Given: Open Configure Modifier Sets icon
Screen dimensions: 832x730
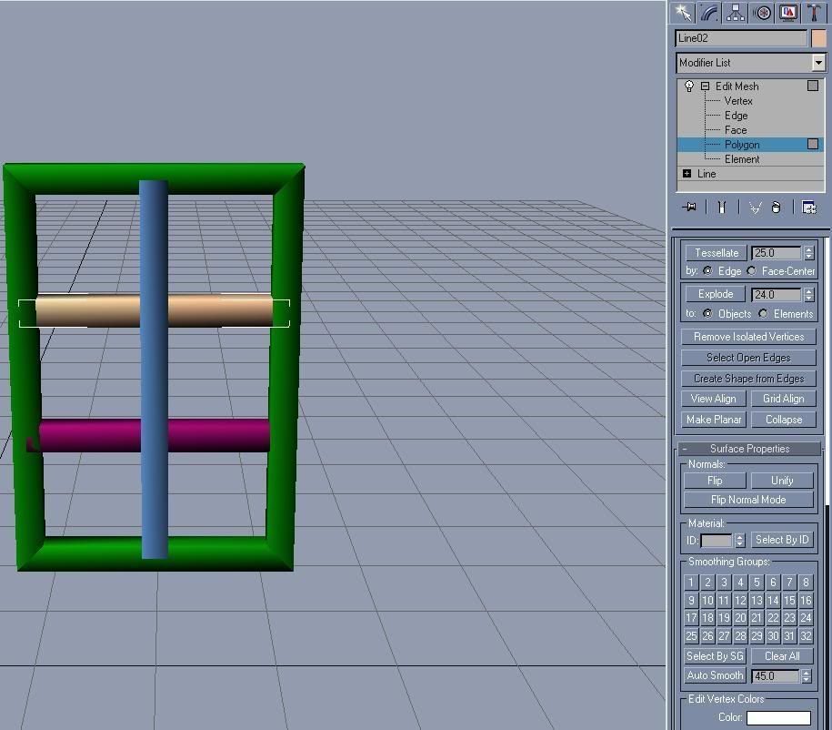Looking at the screenshot, I should tap(808, 208).
